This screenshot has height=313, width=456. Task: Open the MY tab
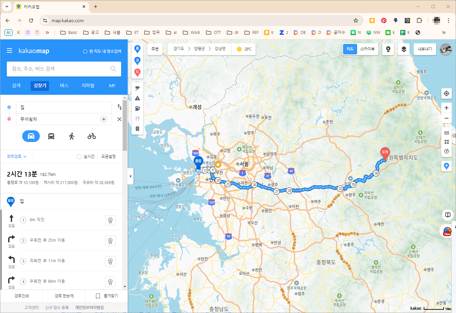(112, 86)
